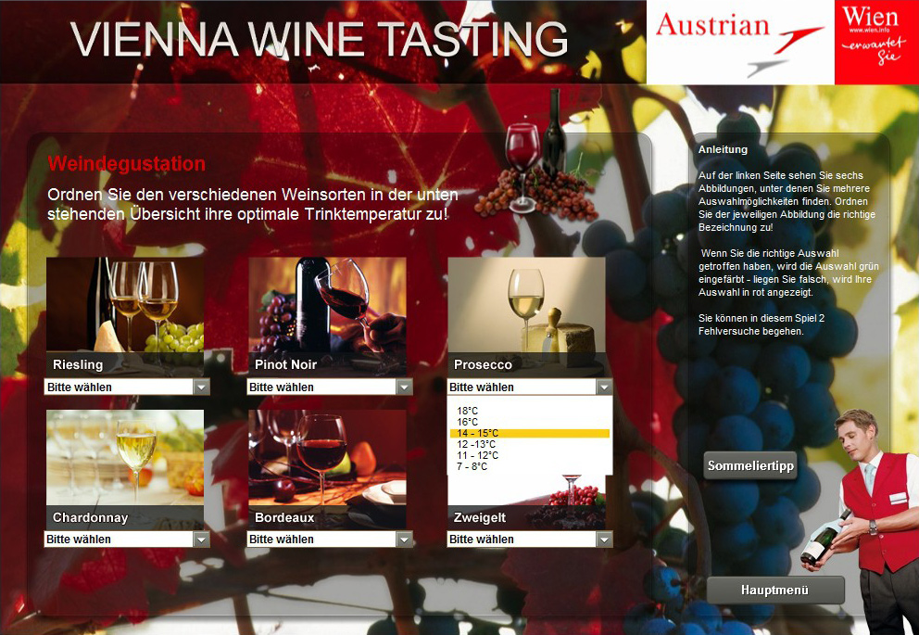The image size is (919, 635).
Task: Choose 11 - 12°C from the list
Action: pos(478,455)
